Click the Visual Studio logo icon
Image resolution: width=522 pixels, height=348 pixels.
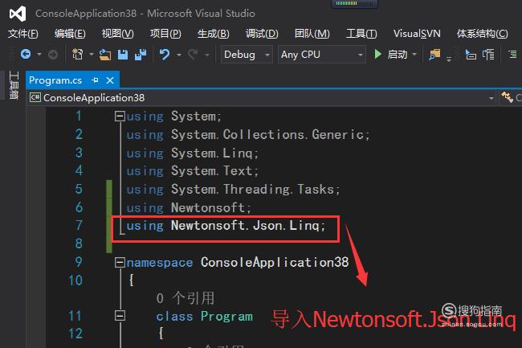click(18, 14)
